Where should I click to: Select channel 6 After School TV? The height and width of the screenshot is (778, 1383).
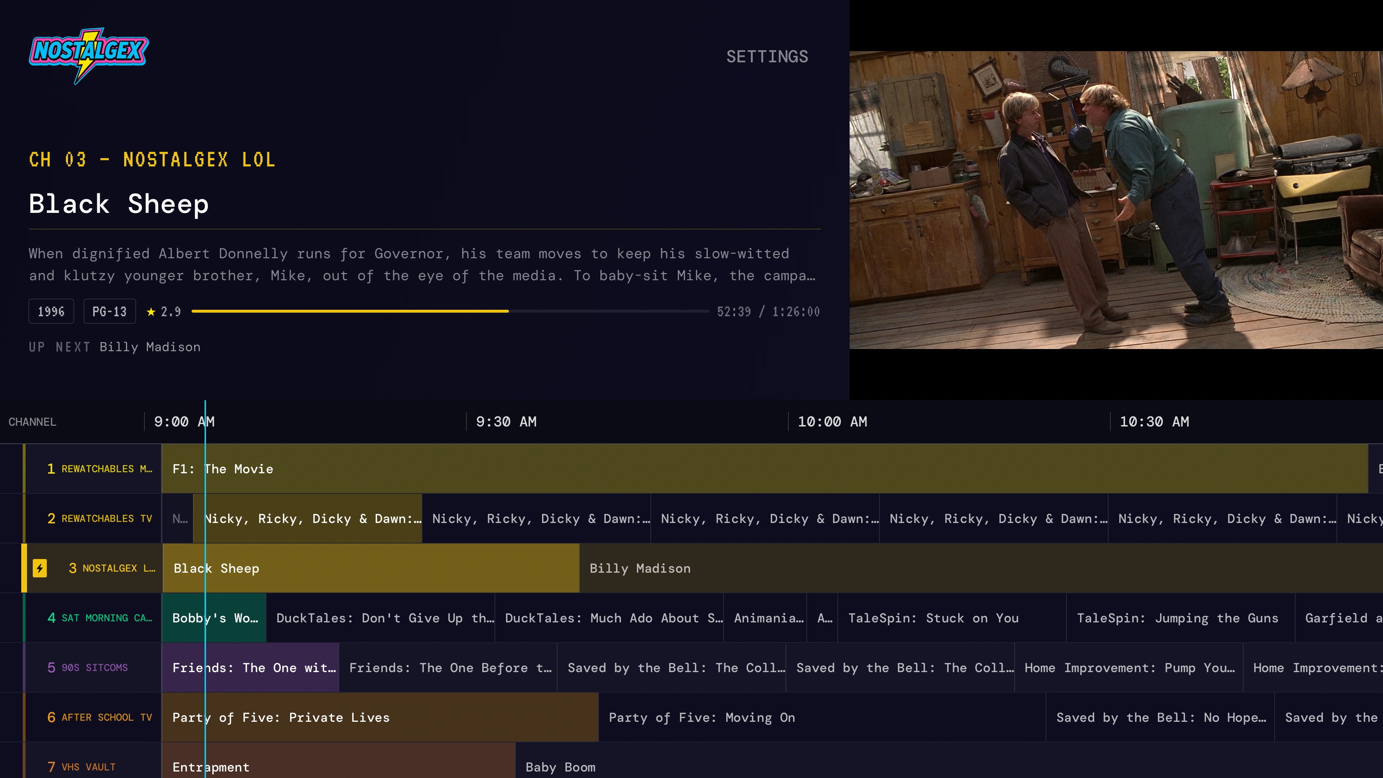point(92,717)
